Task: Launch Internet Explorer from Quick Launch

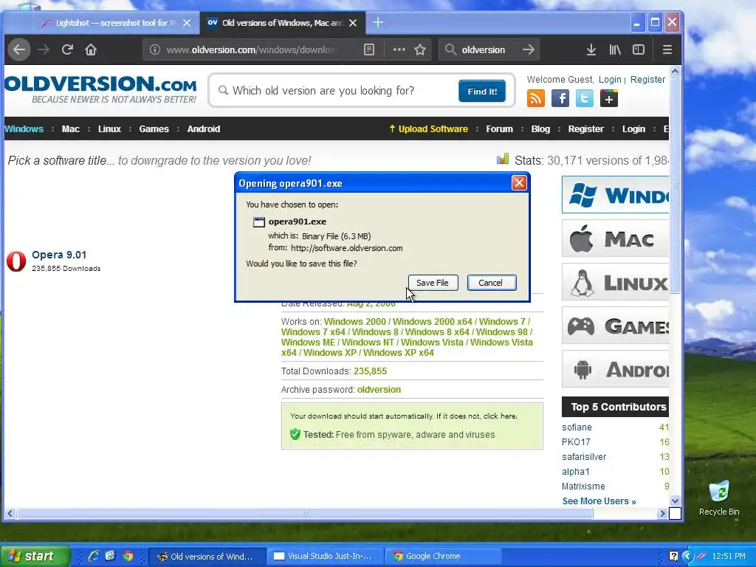Action: click(94, 556)
